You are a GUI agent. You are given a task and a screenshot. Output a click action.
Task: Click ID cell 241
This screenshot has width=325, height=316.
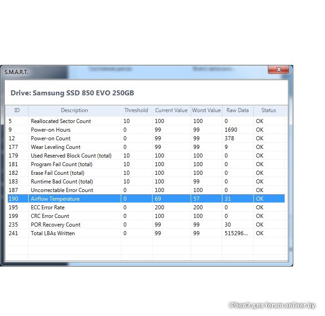coord(13,233)
